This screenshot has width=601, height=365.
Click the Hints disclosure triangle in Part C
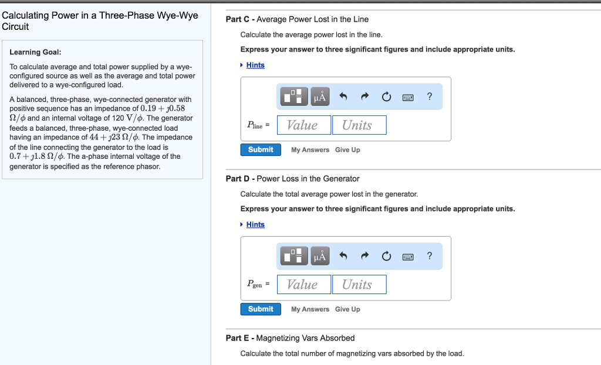point(242,65)
